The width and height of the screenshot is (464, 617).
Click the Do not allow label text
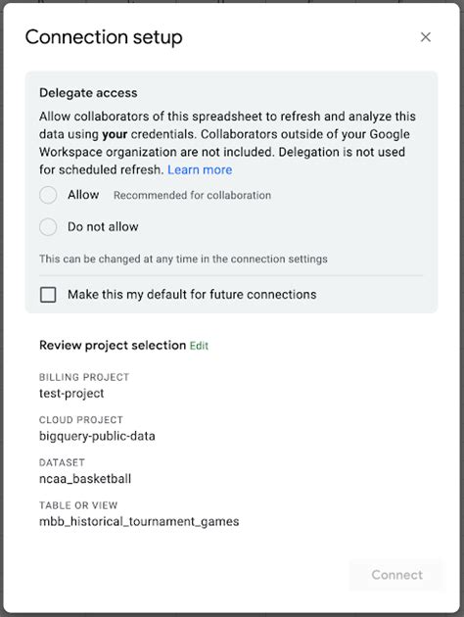(103, 226)
